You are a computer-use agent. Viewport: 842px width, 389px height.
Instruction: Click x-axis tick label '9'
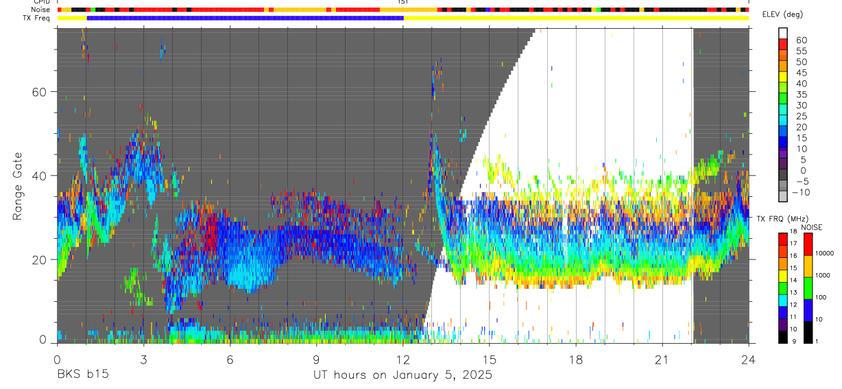(316, 359)
